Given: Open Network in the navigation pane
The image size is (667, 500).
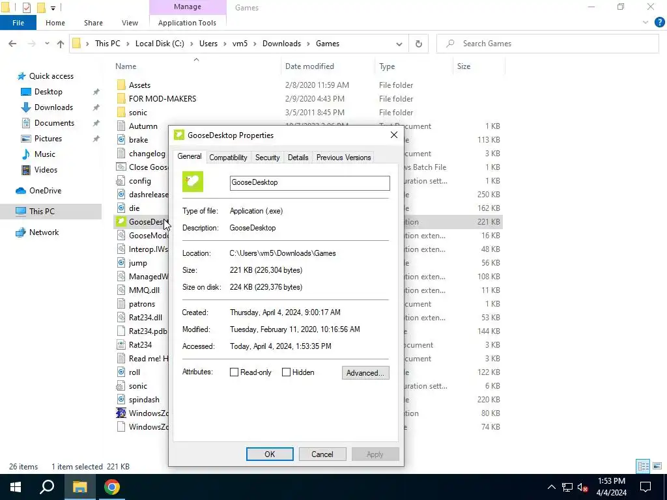Looking at the screenshot, I should click(44, 232).
